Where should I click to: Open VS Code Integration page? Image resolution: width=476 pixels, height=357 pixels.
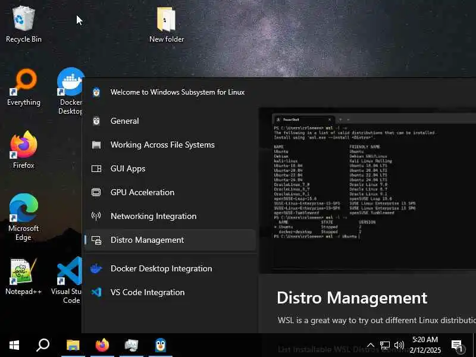170,292
